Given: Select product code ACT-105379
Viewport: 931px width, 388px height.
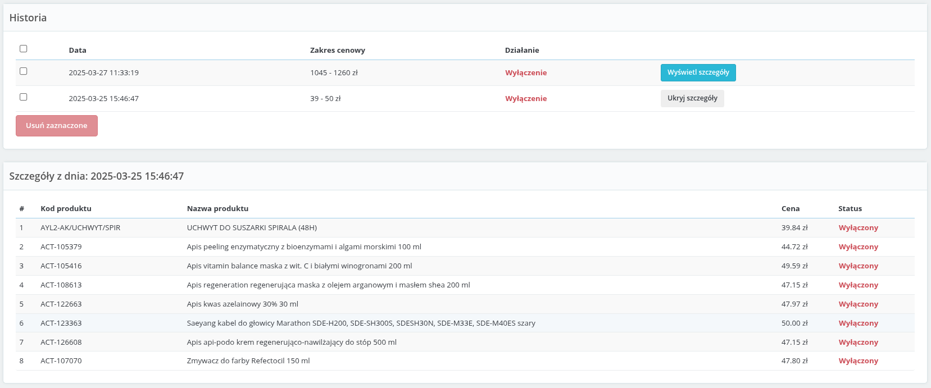Looking at the screenshot, I should (x=61, y=247).
